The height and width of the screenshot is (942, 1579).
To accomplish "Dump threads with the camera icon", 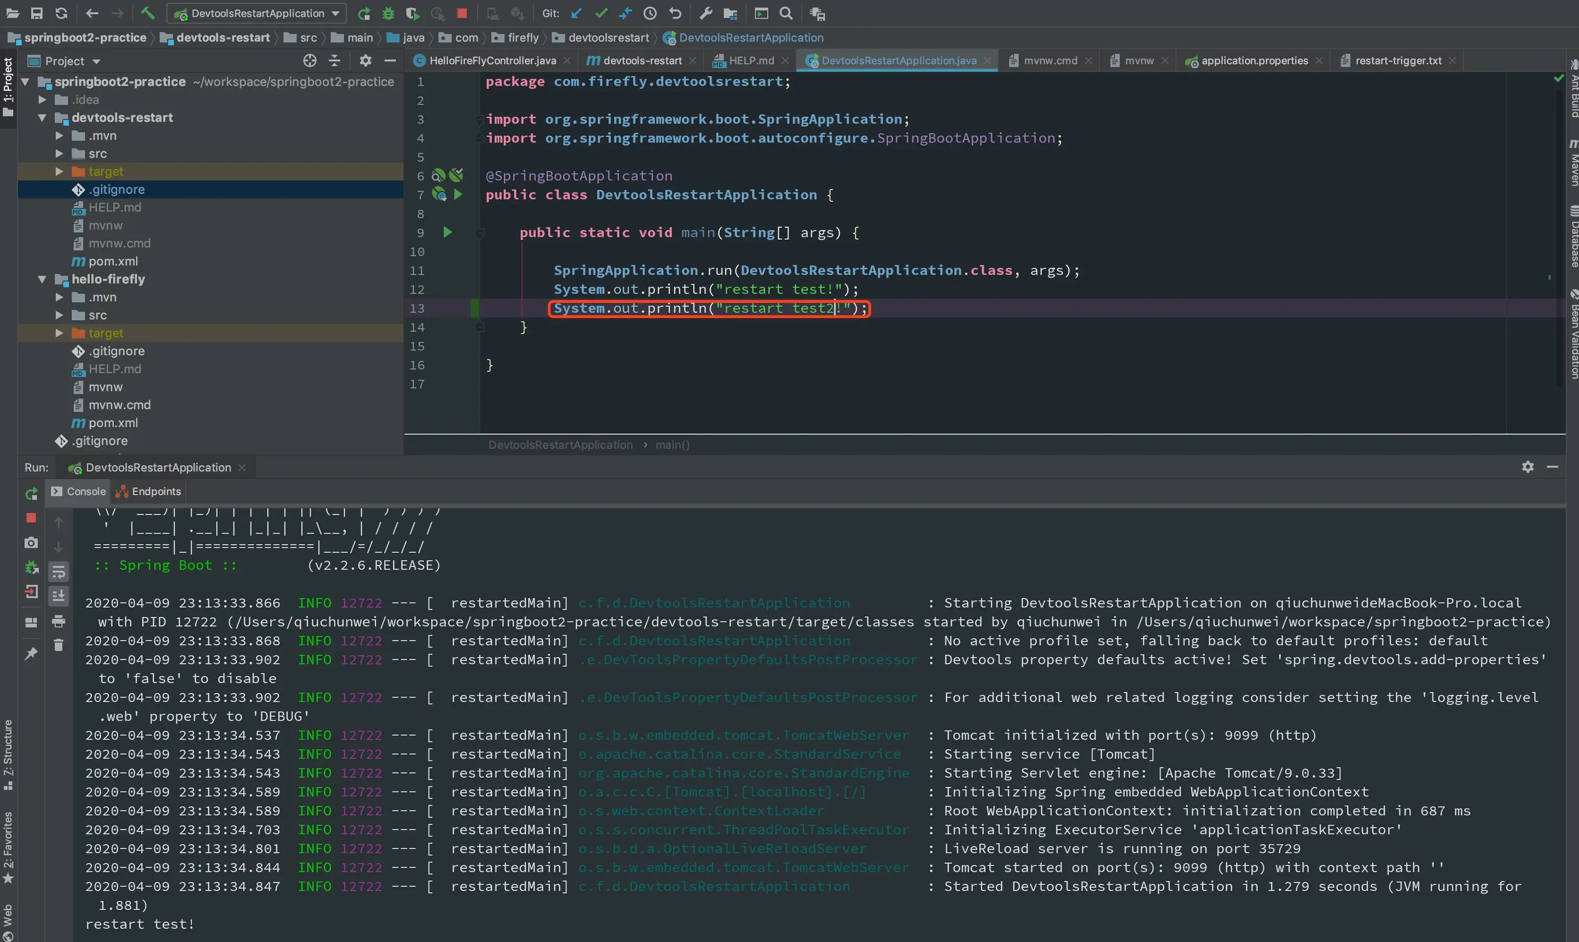I will (31, 543).
